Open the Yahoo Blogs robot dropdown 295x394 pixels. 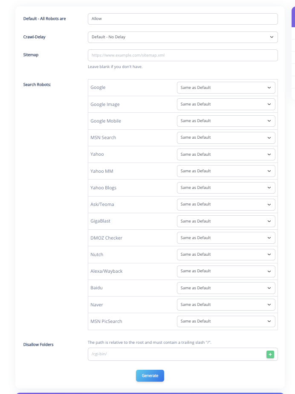[226, 188]
